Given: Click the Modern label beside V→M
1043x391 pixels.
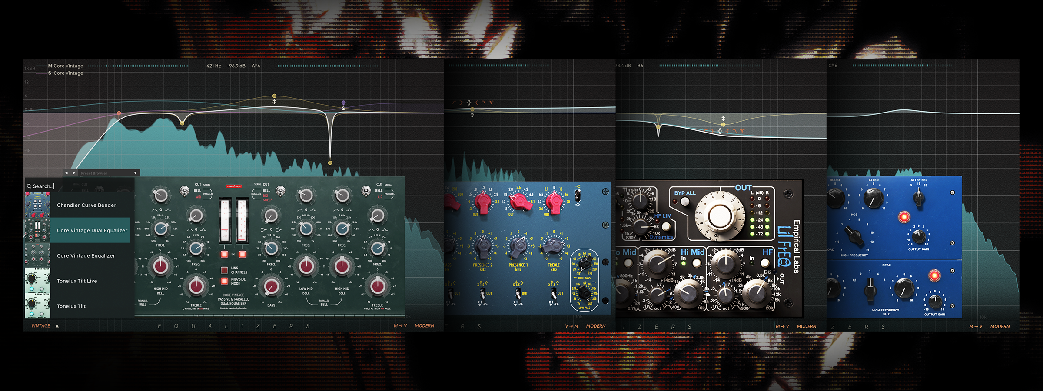Looking at the screenshot, I should click(x=595, y=326).
